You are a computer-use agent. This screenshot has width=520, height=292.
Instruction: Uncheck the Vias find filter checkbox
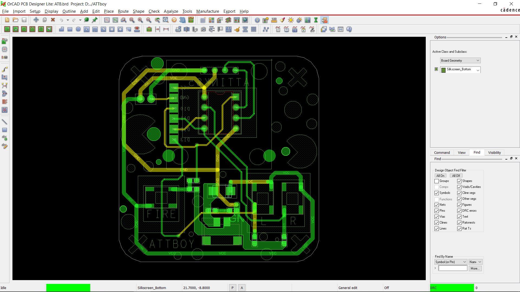point(437,217)
